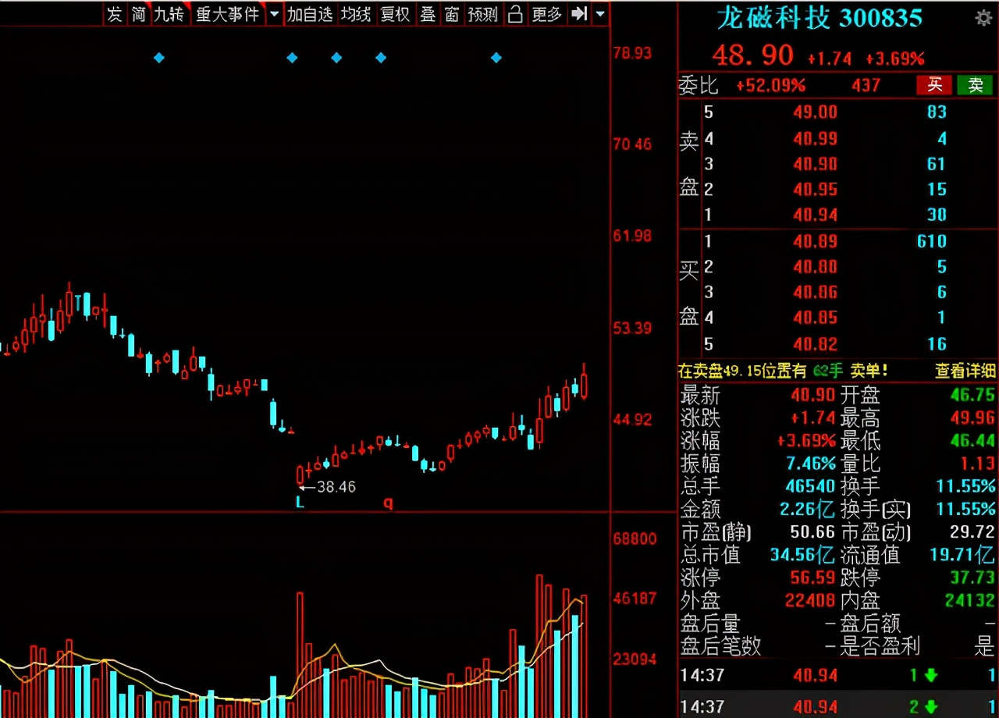Expand the dropdown arrow at toolbar end
The image size is (999, 718).
599,14
